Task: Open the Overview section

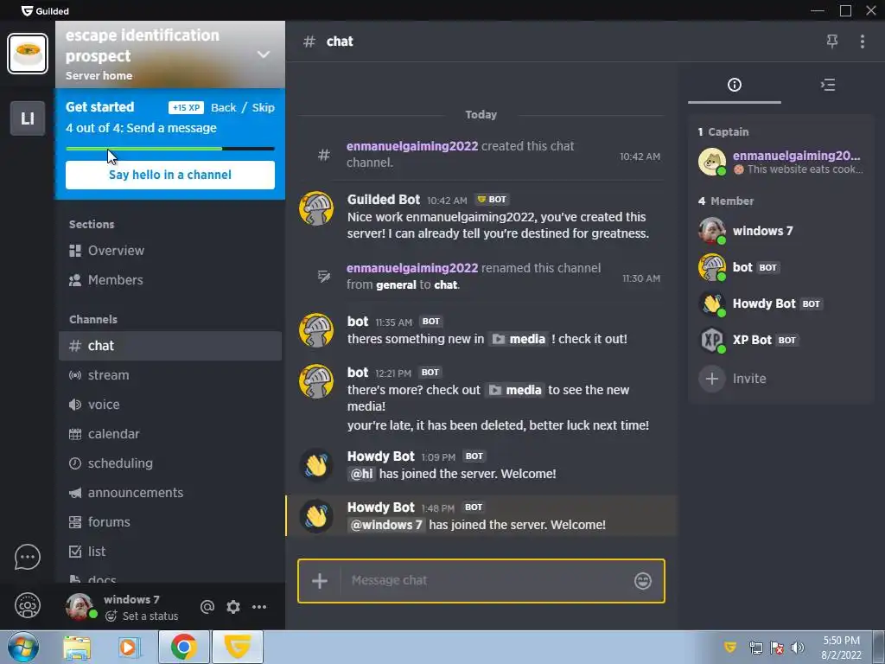Action: [170, 251]
